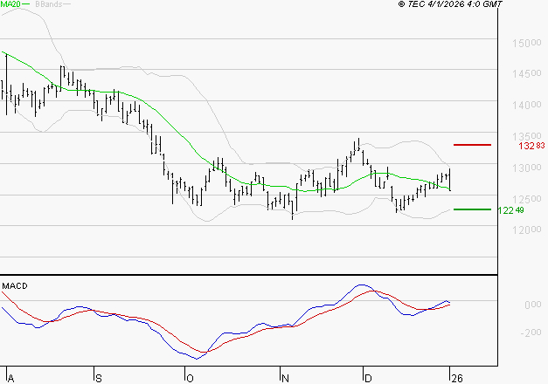Click the N month marker on time axis
548x384 pixels.
pos(285,379)
